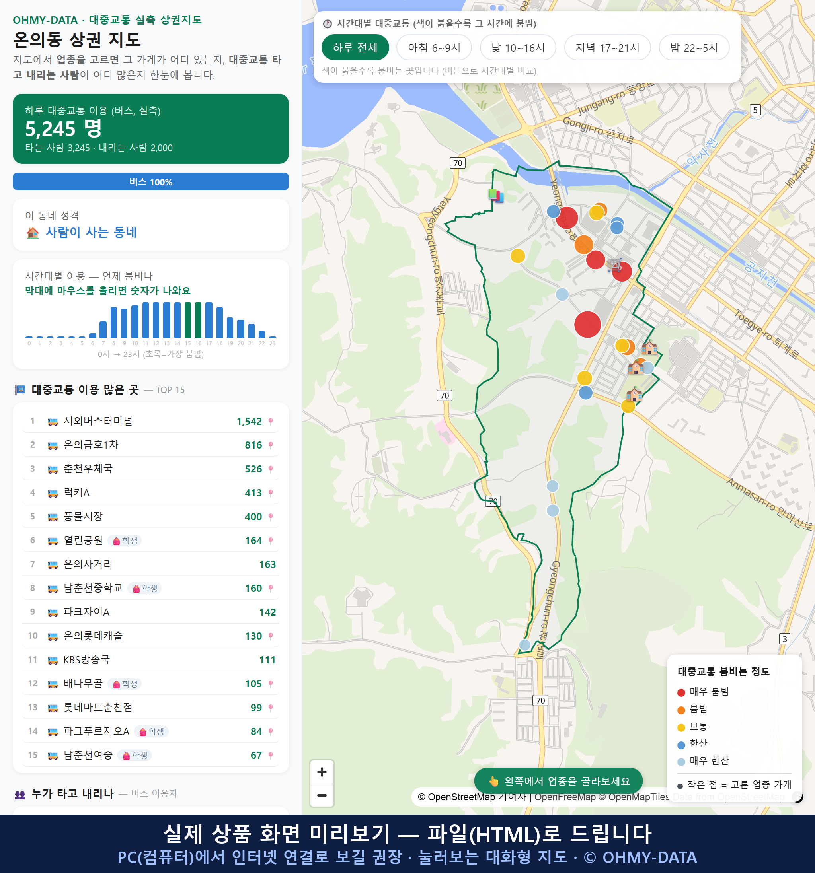Click the pin icon for 롯데마트춘천점
The image size is (815, 873).
pos(271,708)
